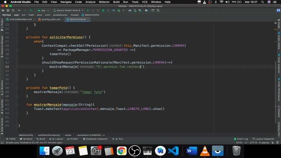Open the app run configuration dropdown
This screenshot has width=281, height=158.
43,11
